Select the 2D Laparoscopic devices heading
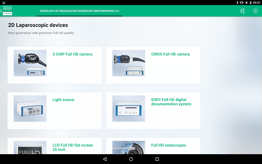This screenshot has width=262, height=164. tap(38, 25)
